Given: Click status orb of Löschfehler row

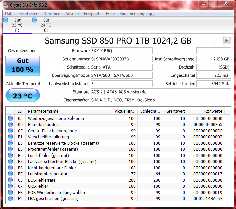Looking at the screenshot, I should [10, 155].
